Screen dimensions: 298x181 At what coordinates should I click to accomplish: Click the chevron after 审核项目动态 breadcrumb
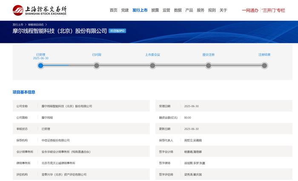point(46,25)
